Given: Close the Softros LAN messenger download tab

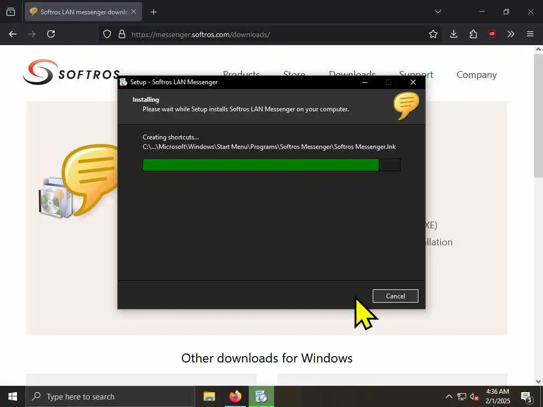Looking at the screenshot, I should (x=134, y=12).
